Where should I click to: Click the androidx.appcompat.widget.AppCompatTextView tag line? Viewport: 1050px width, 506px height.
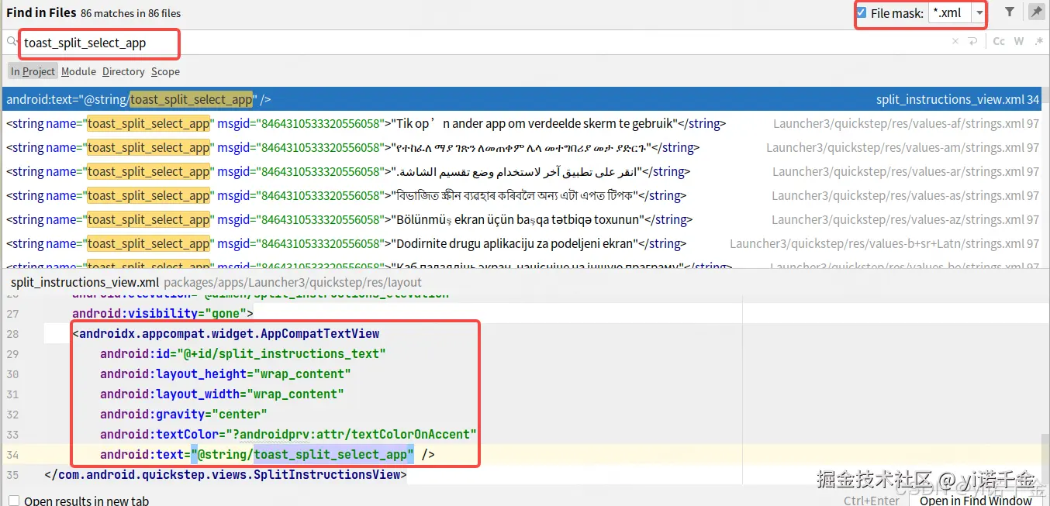pyautogui.click(x=226, y=333)
